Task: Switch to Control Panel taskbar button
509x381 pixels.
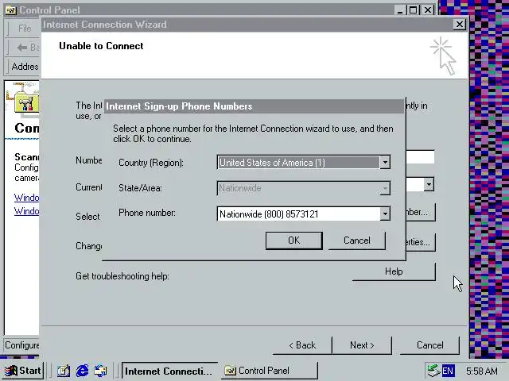Action: coord(269,371)
